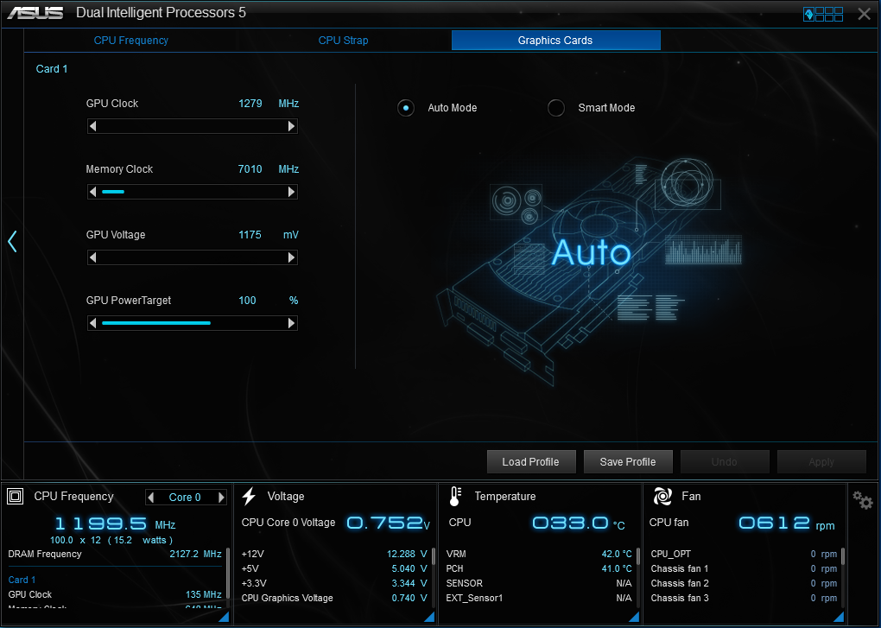Decrease GPU Clock with left arrow

point(93,126)
